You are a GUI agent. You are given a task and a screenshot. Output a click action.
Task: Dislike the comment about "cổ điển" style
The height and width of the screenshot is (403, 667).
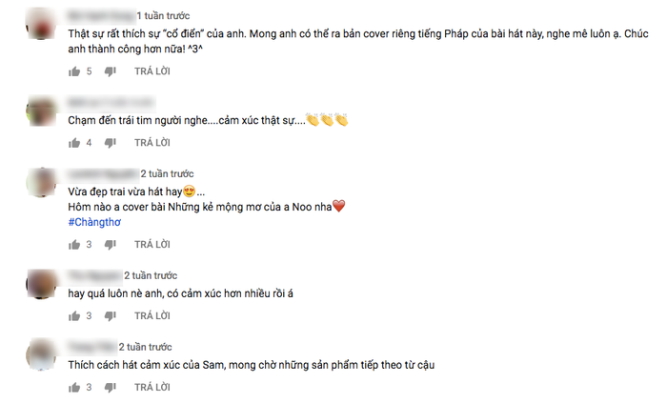tap(111, 71)
